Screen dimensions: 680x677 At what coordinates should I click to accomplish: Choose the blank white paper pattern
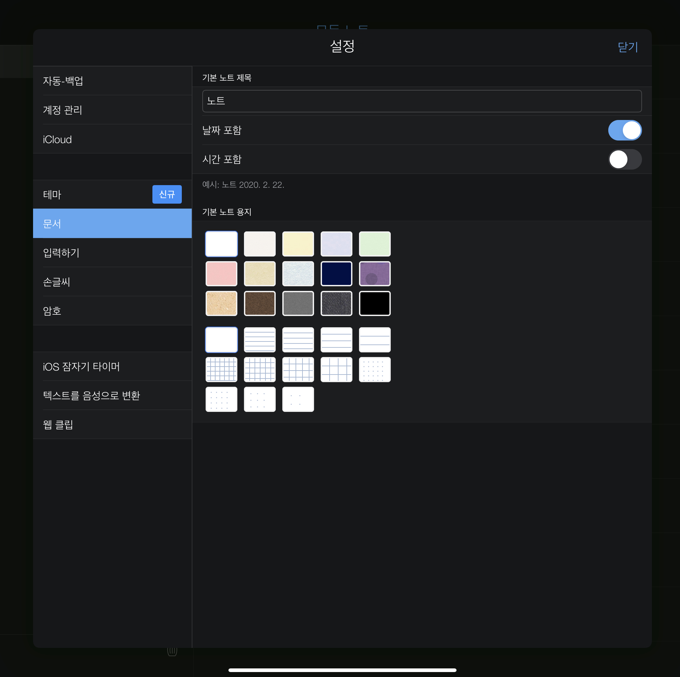pos(221,339)
